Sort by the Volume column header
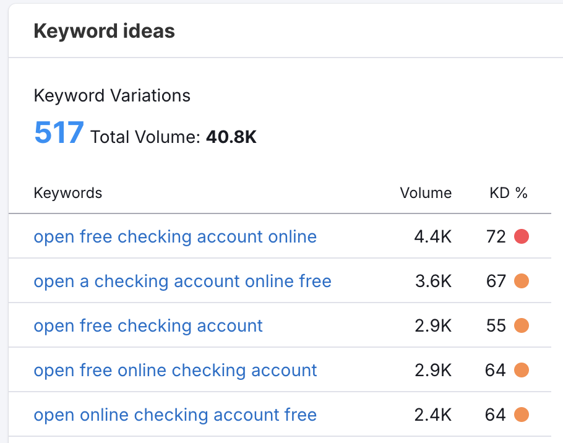Image resolution: width=563 pixels, height=443 pixels. (x=426, y=193)
